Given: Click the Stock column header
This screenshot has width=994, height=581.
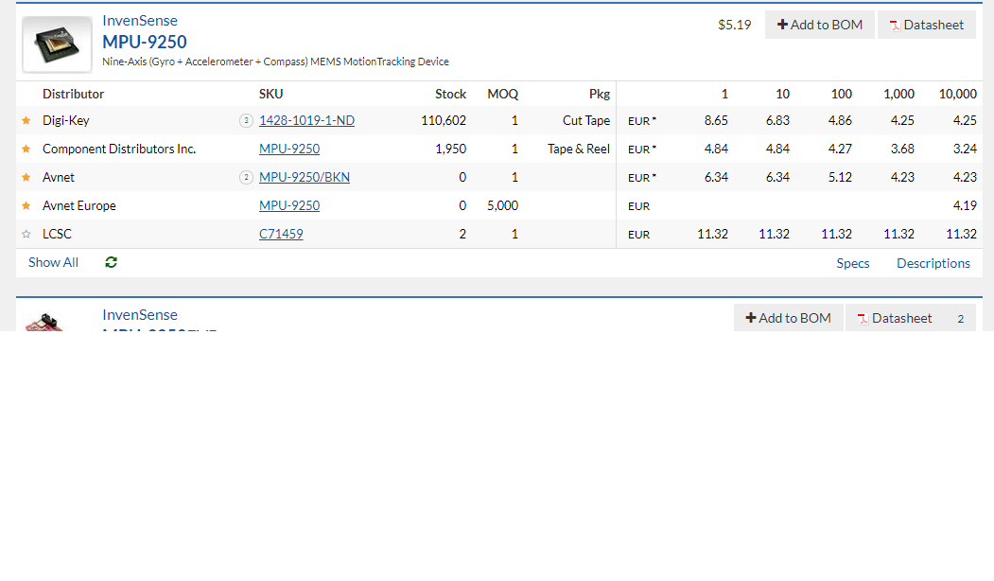Looking at the screenshot, I should [x=451, y=94].
